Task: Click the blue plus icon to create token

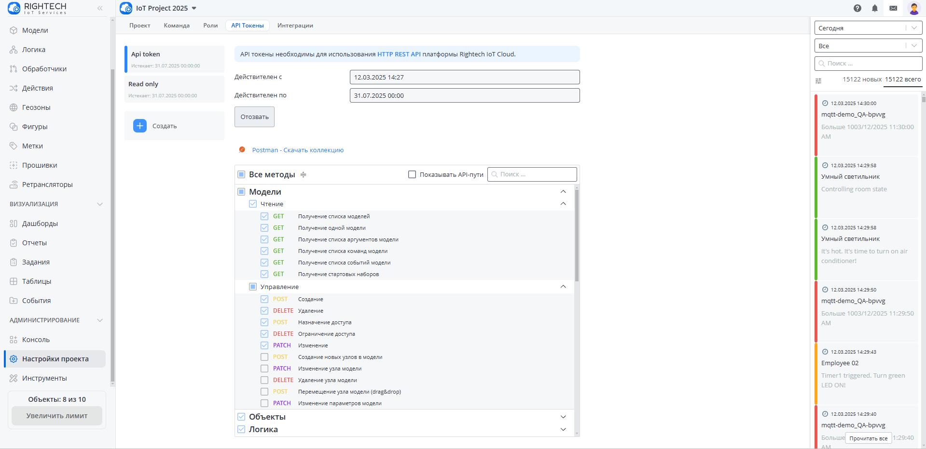Action: pos(140,126)
